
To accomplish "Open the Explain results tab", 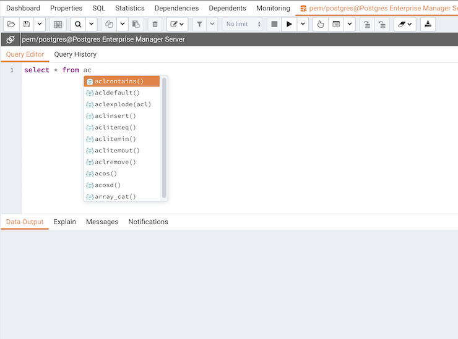I will [64, 222].
